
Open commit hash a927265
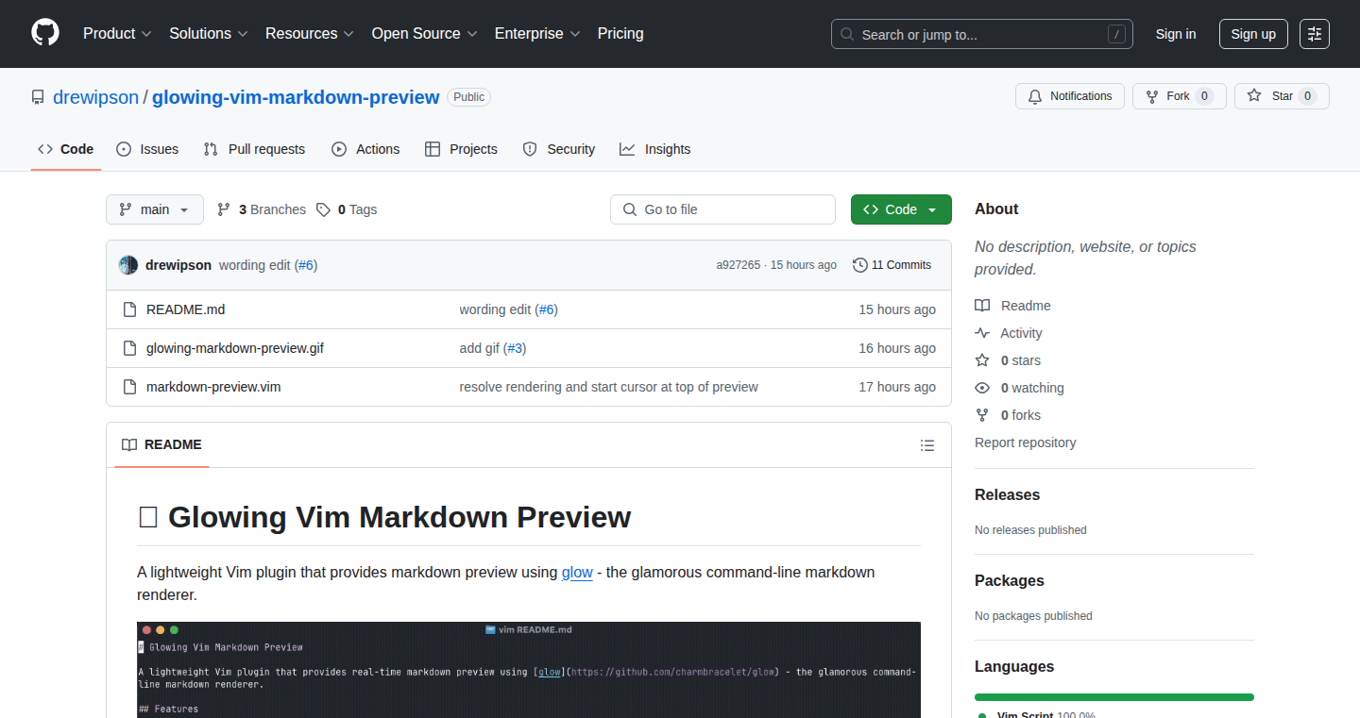[x=738, y=265]
